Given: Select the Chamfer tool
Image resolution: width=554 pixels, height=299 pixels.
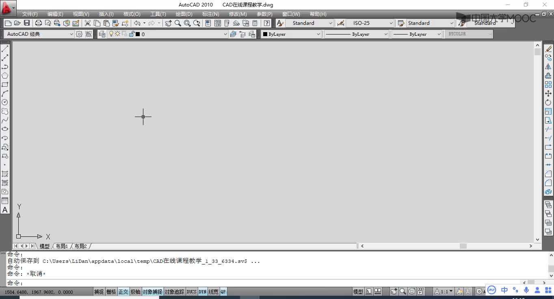Looking at the screenshot, I should (548, 174).
